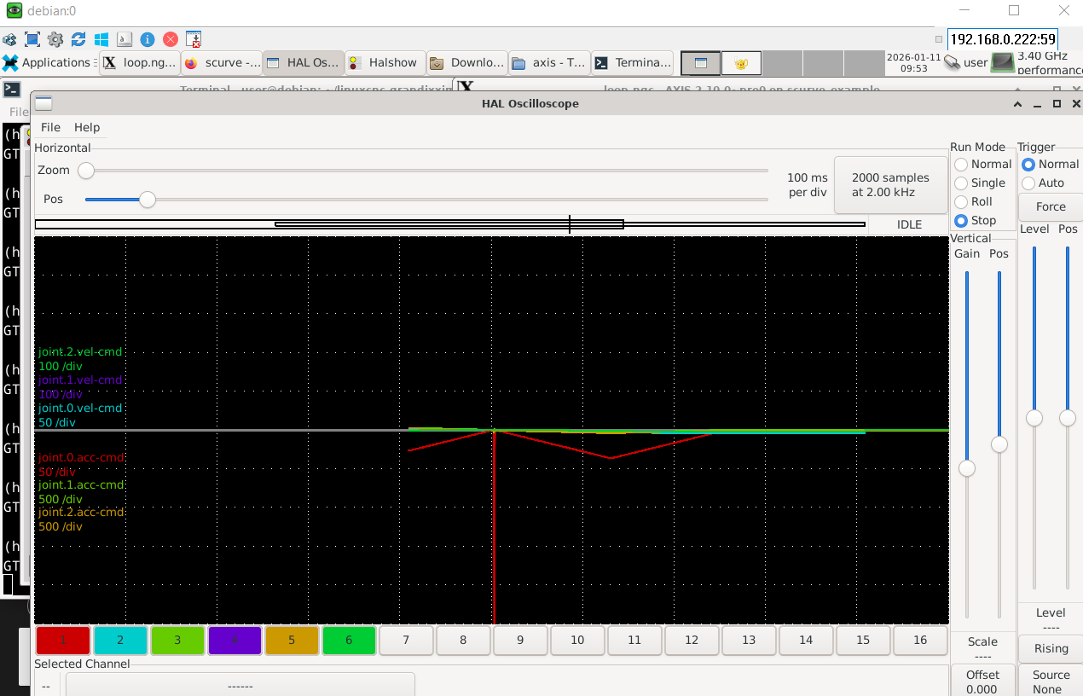Select Single run mode

click(961, 183)
